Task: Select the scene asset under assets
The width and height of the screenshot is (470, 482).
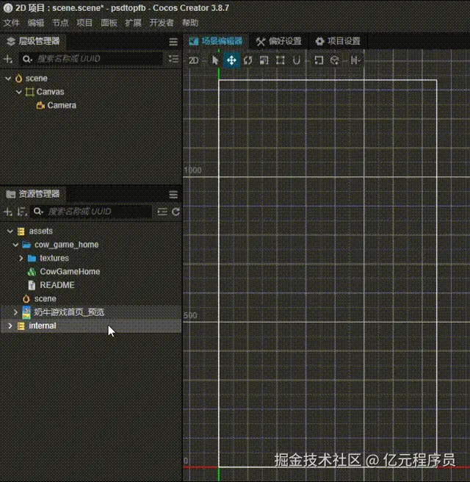Action: [x=45, y=299]
